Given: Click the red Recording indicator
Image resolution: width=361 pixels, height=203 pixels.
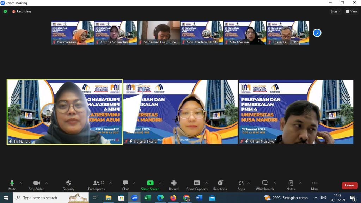Looking at the screenshot, I should tap(22, 11).
